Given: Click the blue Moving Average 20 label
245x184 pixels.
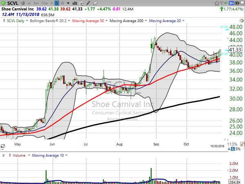Looking at the screenshot, I should tap(165, 21).
